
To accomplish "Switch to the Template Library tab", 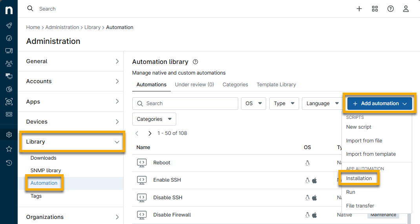I will tap(276, 84).
